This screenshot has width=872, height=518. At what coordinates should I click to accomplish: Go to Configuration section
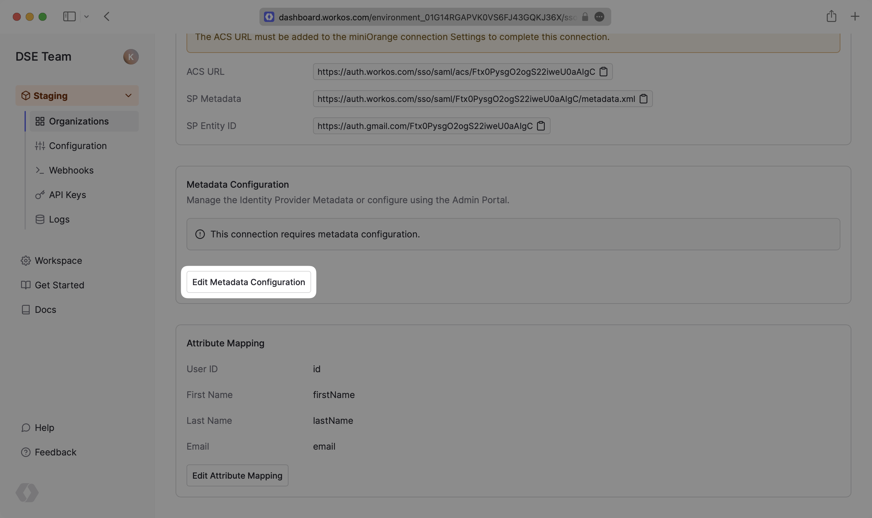pyautogui.click(x=77, y=145)
